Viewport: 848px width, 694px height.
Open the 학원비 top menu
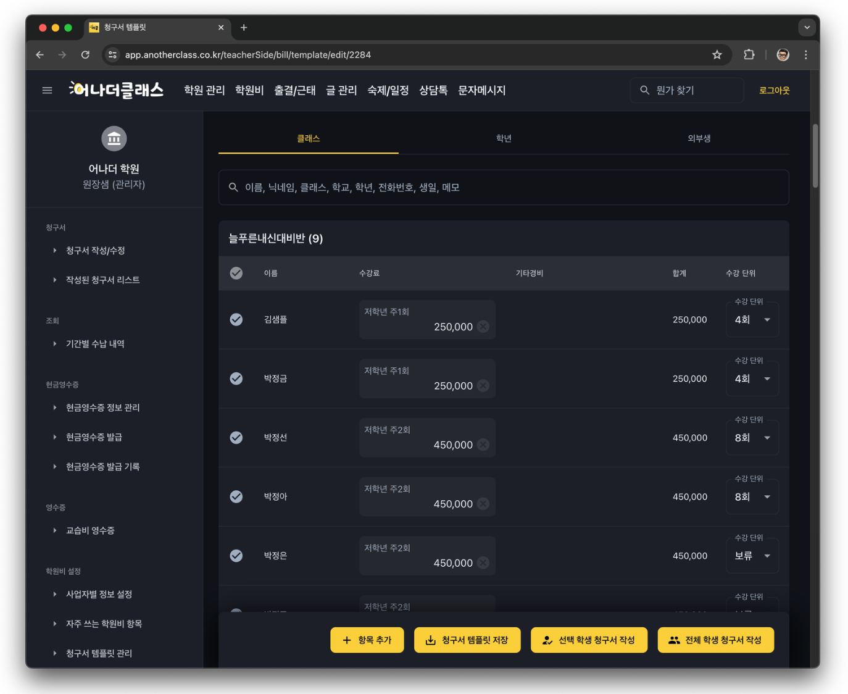(249, 90)
